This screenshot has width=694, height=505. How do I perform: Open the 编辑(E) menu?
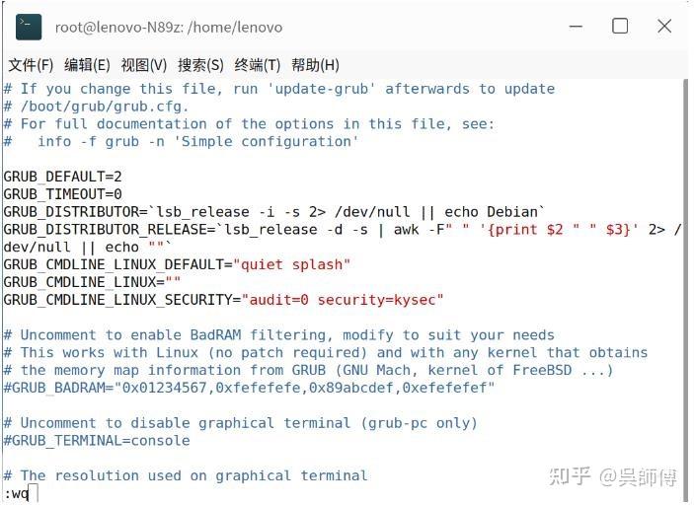coord(87,65)
